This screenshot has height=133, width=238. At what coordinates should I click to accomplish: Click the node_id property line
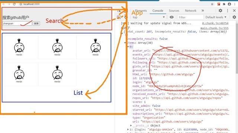168,86
